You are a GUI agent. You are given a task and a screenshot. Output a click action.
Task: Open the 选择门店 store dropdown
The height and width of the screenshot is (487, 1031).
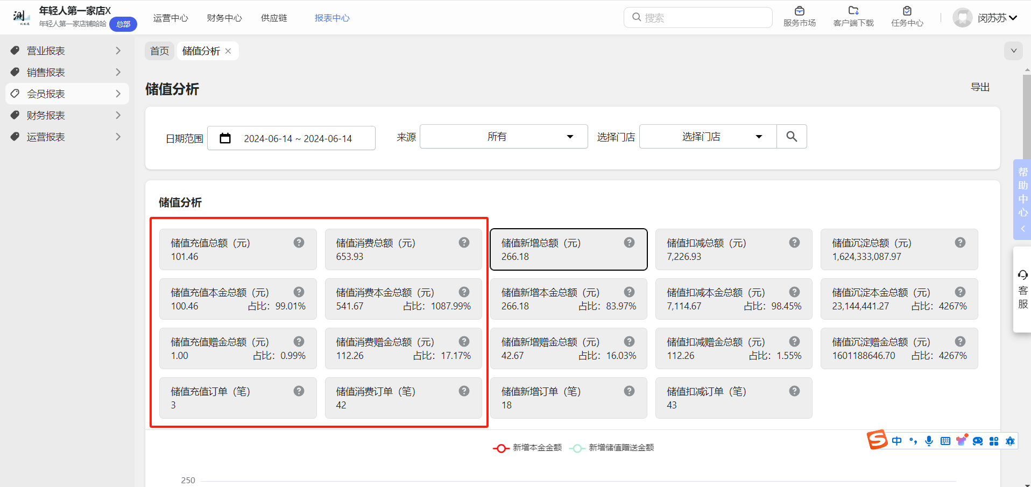(x=708, y=137)
